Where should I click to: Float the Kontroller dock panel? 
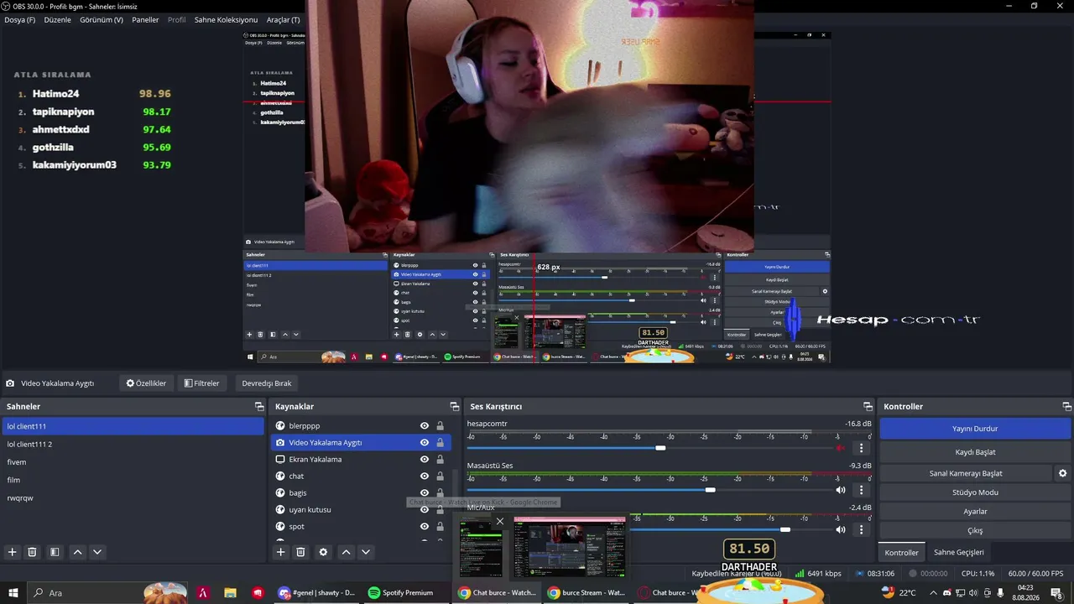1066,407
